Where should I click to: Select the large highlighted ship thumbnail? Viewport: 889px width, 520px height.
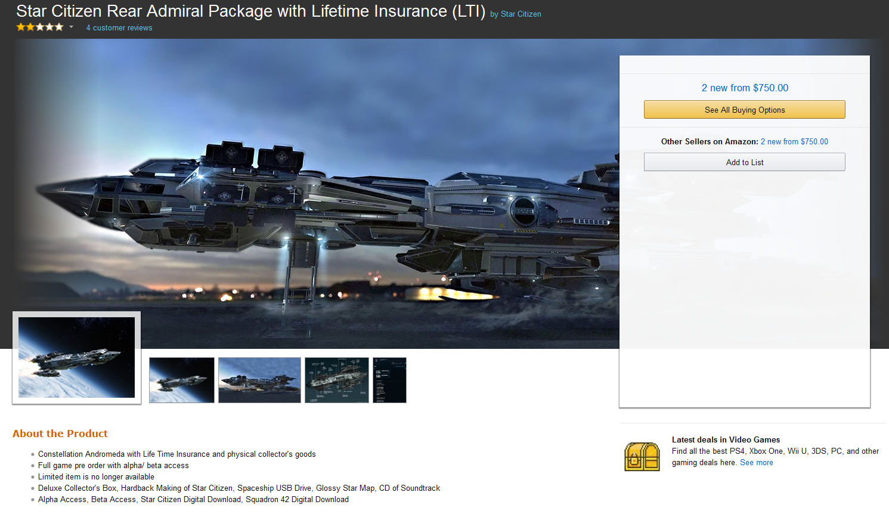[77, 358]
